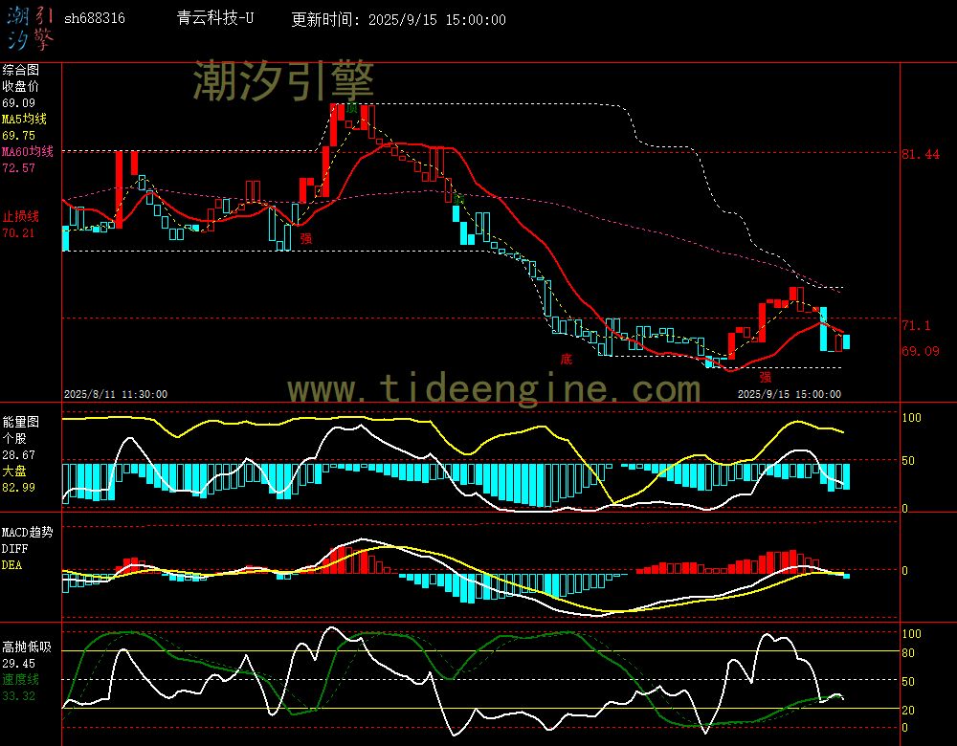Click the 更新时间 timestamp in the header
This screenshot has height=746, width=957.
click(x=398, y=19)
